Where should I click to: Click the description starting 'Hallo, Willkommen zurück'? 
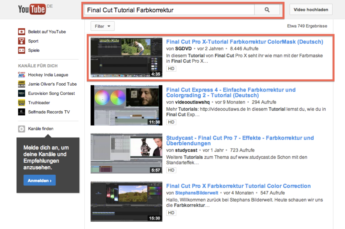pyautogui.click(x=245, y=202)
